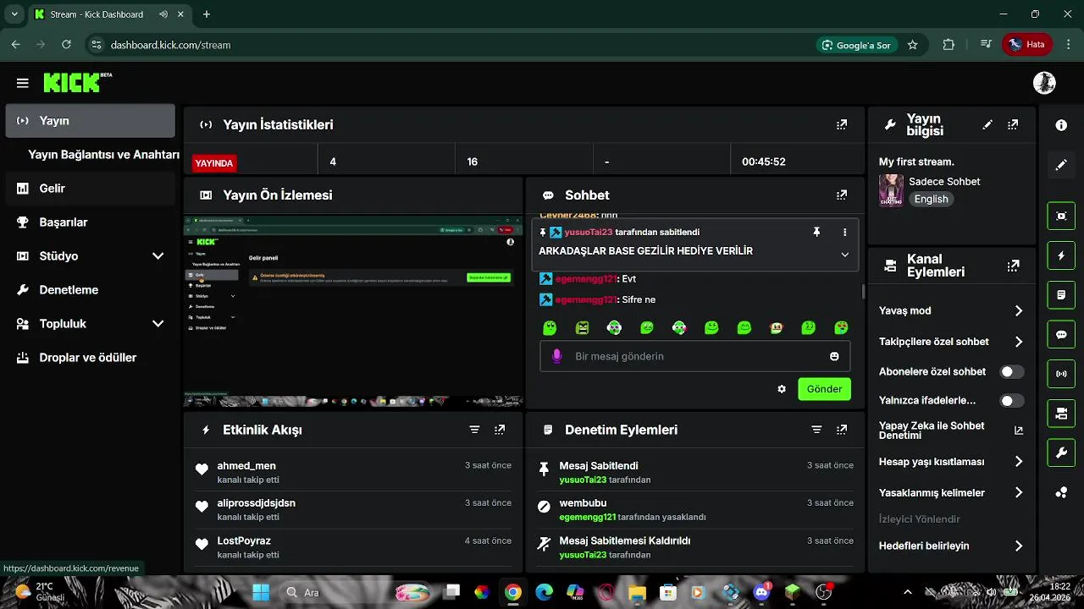This screenshot has height=609, width=1084.
Task: Unpin the pinned chat message via pin icon
Action: click(816, 232)
